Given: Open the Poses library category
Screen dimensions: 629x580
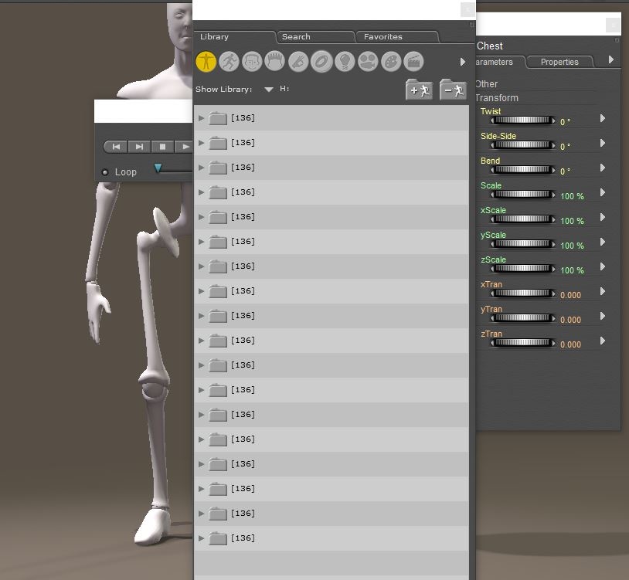Looking at the screenshot, I should 229,61.
